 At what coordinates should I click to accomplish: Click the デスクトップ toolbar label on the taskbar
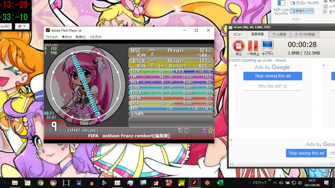[259, 183]
